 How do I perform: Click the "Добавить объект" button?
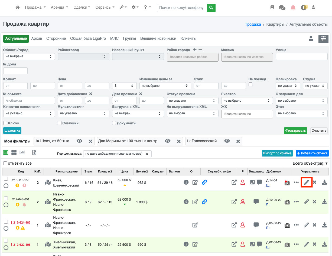pos(312,153)
